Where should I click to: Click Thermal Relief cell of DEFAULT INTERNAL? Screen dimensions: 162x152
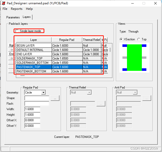point(92,50)
